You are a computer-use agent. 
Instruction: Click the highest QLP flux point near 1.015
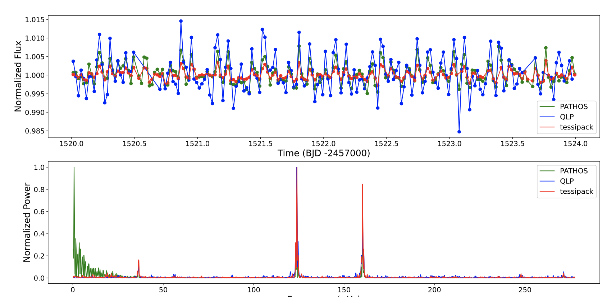[181, 21]
